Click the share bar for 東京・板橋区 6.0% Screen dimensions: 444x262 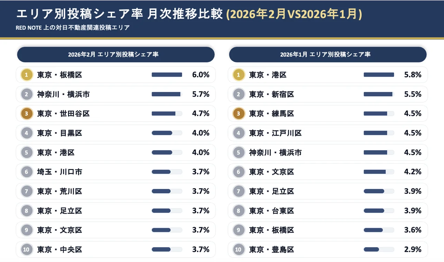tap(167, 75)
